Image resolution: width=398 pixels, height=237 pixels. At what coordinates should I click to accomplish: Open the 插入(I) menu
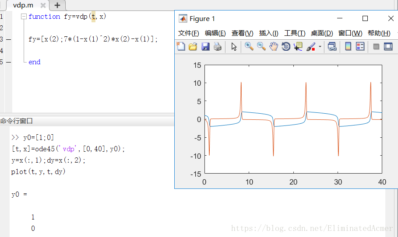point(268,33)
